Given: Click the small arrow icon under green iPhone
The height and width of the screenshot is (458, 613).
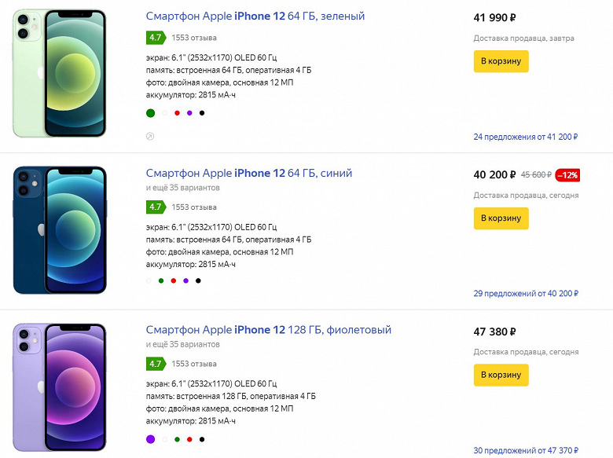Looking at the screenshot, I should (150, 136).
